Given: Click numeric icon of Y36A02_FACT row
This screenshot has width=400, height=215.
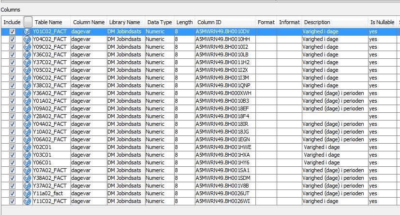Looking at the screenshot, I should tap(27, 93).
